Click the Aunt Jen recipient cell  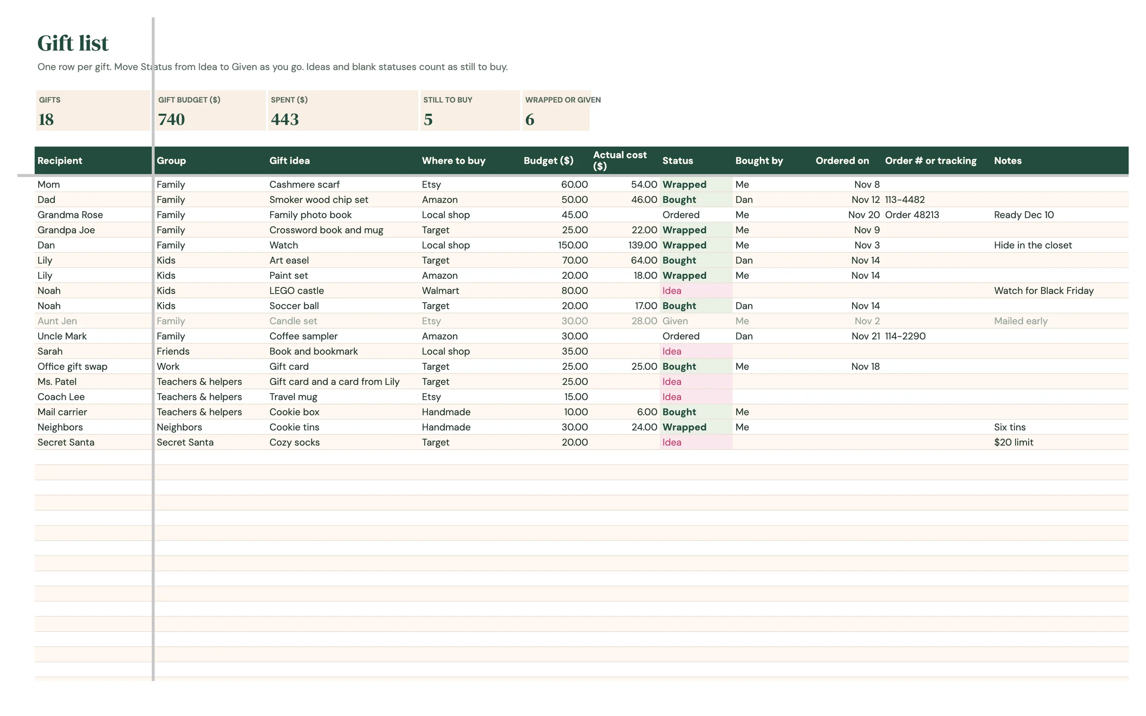[57, 321]
